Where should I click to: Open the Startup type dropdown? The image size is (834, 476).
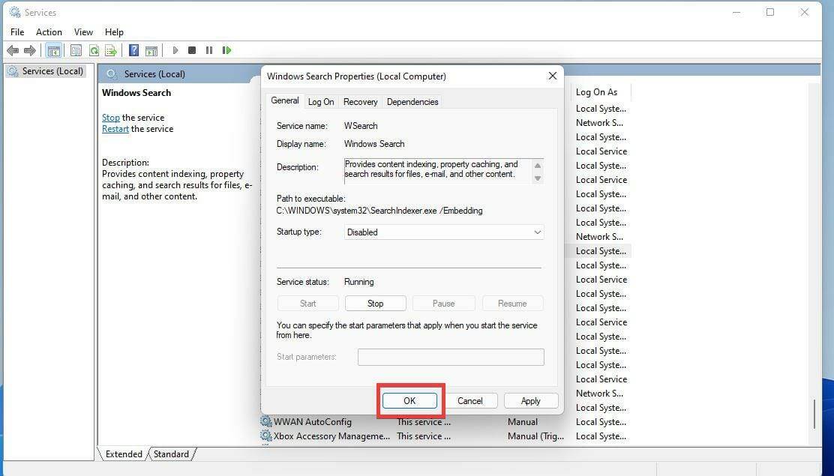(537, 232)
